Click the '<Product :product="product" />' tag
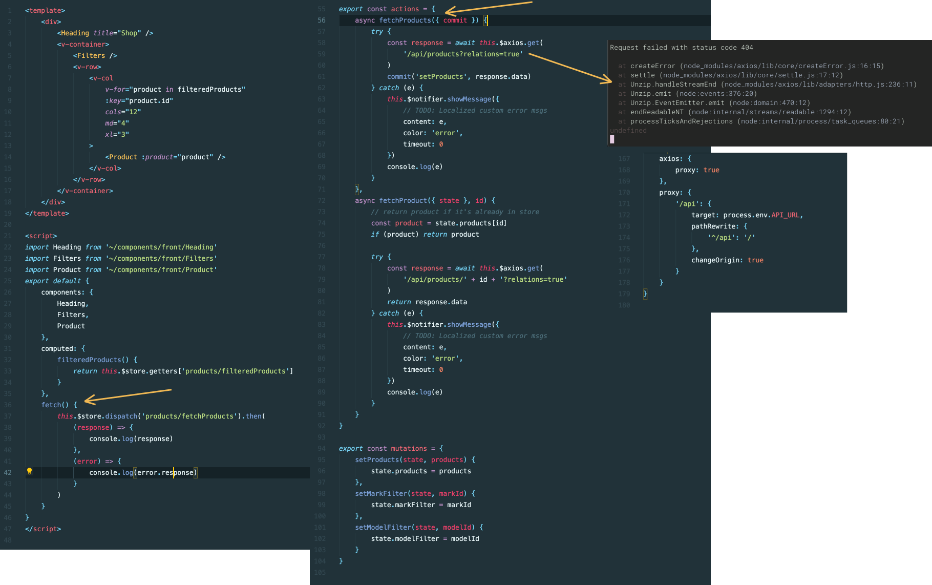Image resolution: width=932 pixels, height=585 pixels. pos(165,157)
